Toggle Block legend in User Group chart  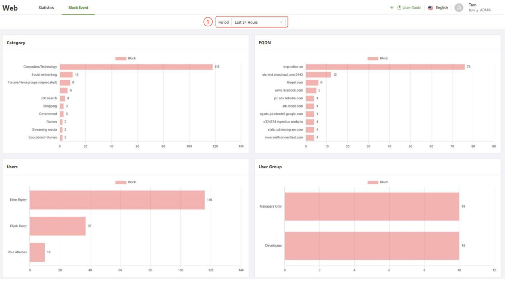[378, 182]
